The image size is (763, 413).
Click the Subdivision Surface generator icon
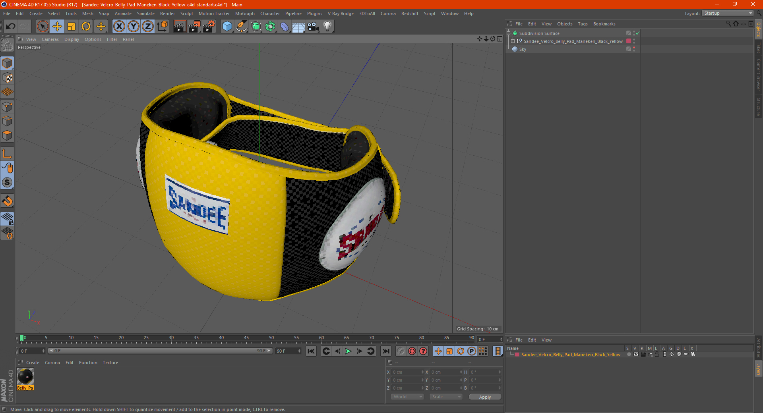coord(256,27)
